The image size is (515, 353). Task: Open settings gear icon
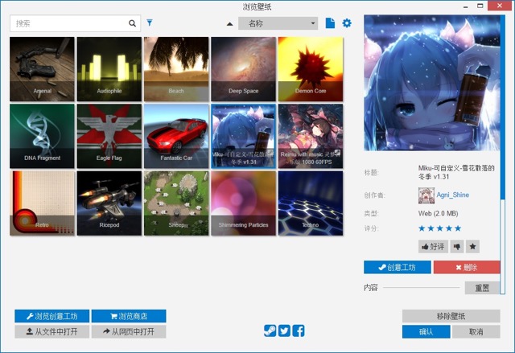(x=347, y=23)
